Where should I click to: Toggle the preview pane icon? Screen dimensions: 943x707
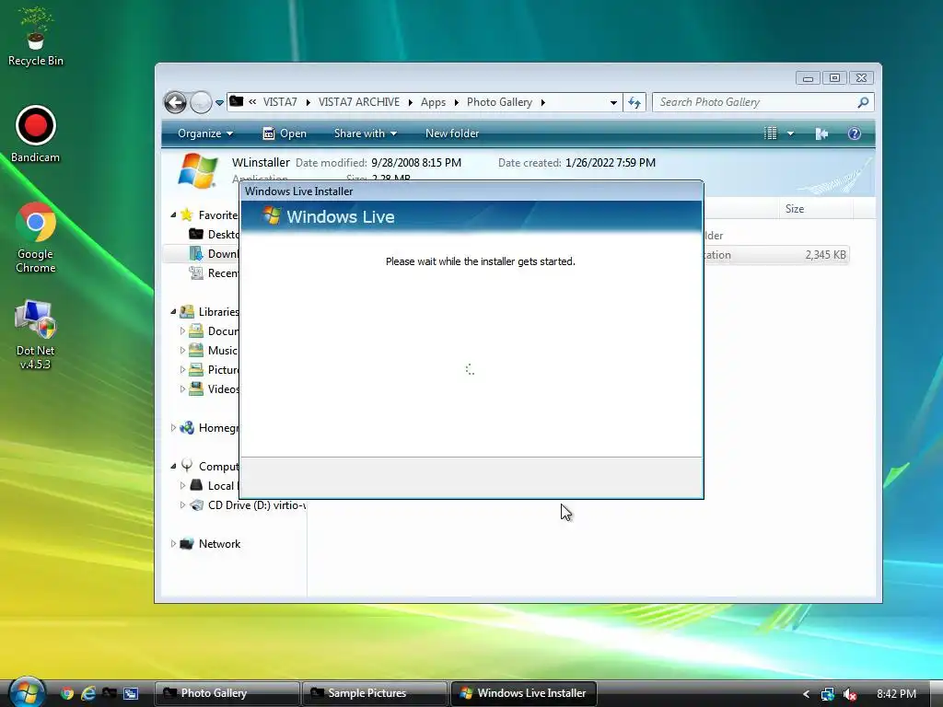coord(821,133)
